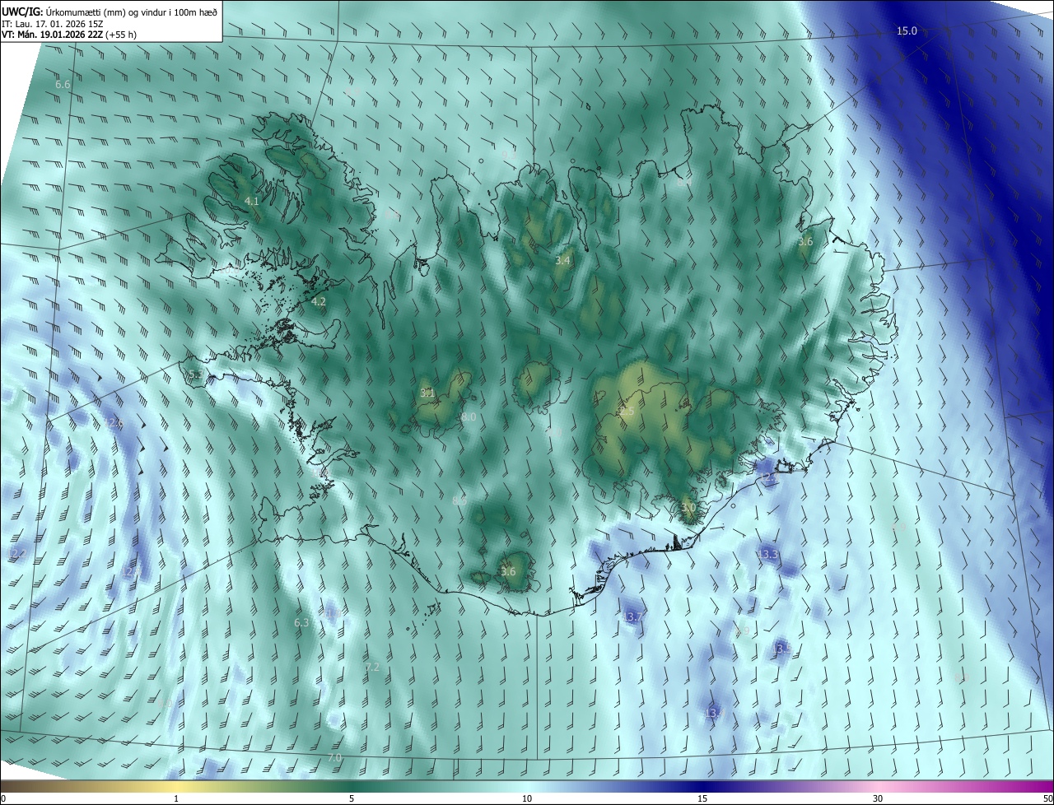Click the color scale label "30"
Image resolution: width=1054 pixels, height=805 pixels.
coord(878,798)
